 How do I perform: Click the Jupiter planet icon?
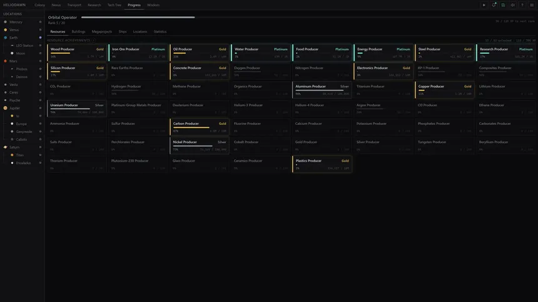pos(5,108)
